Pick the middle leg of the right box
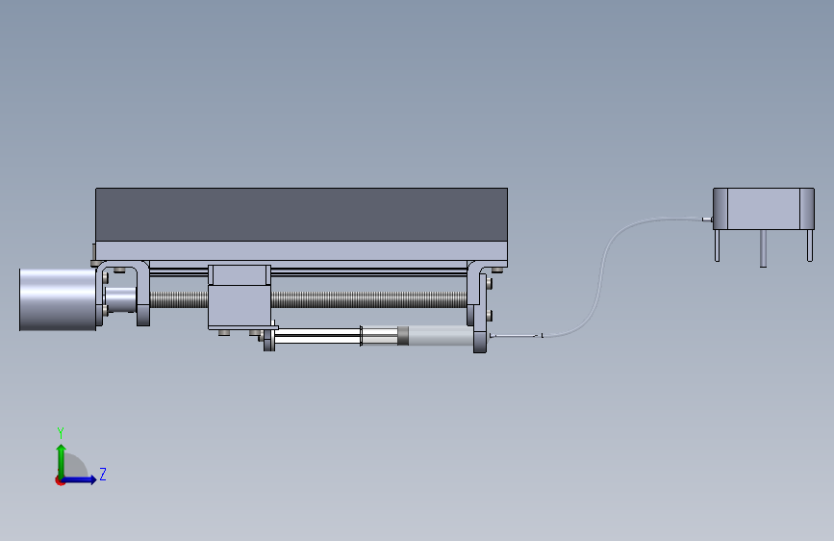834x541 pixels. tap(763, 248)
